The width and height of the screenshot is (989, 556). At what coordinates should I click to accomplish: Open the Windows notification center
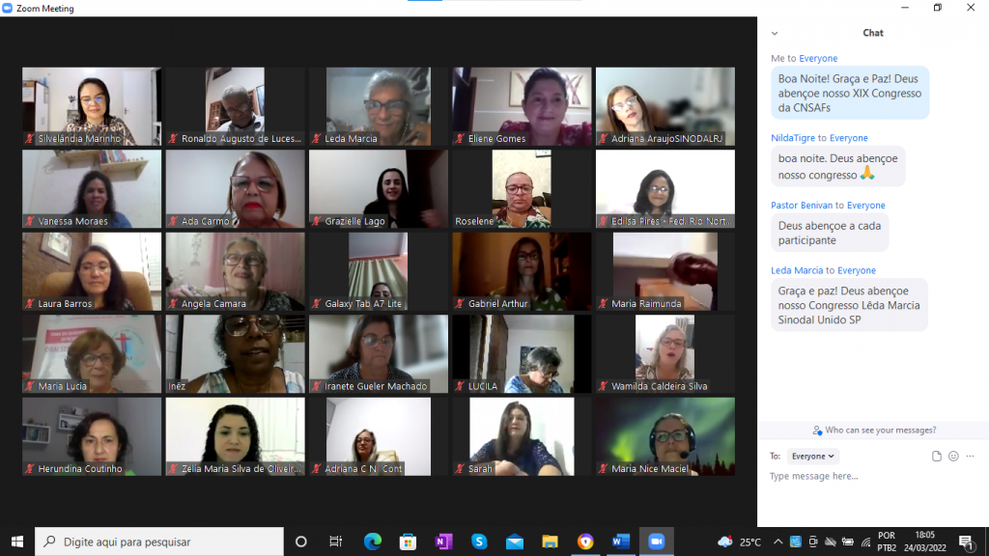point(966,542)
